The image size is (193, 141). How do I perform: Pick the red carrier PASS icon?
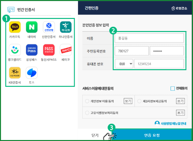tap(49, 50)
